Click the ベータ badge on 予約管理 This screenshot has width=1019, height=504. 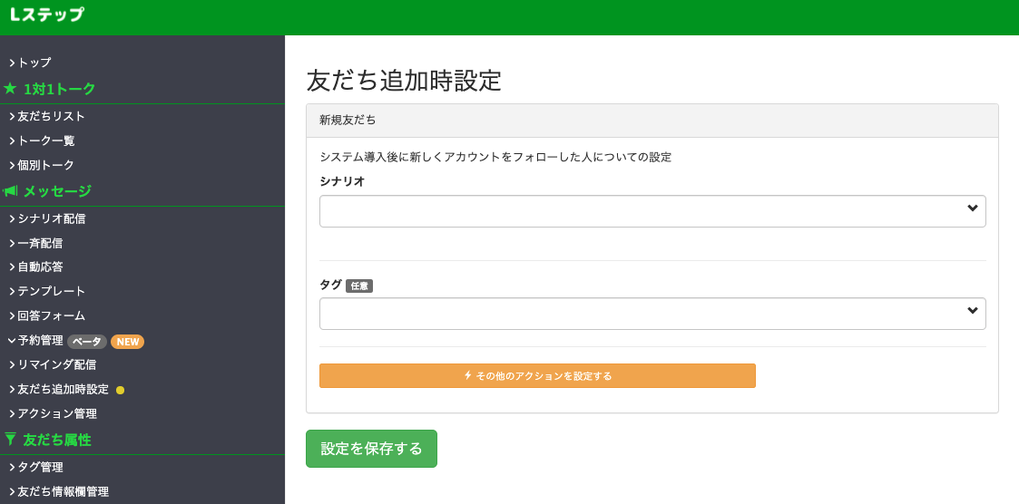pyautogui.click(x=86, y=342)
